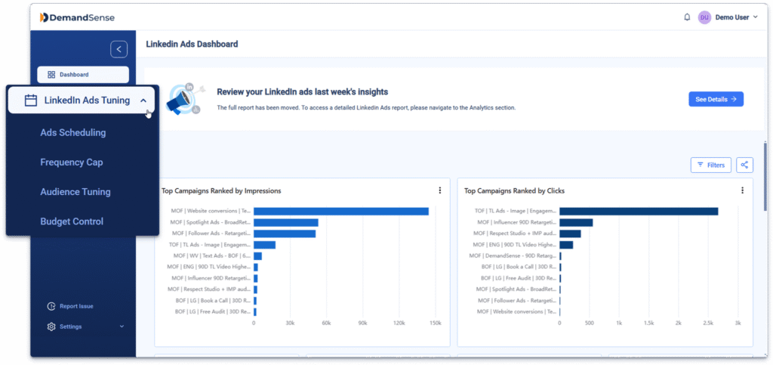Click the Settings gear icon

click(x=51, y=326)
